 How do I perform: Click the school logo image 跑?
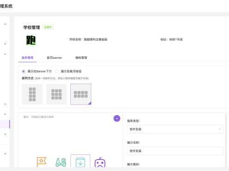[31, 40]
